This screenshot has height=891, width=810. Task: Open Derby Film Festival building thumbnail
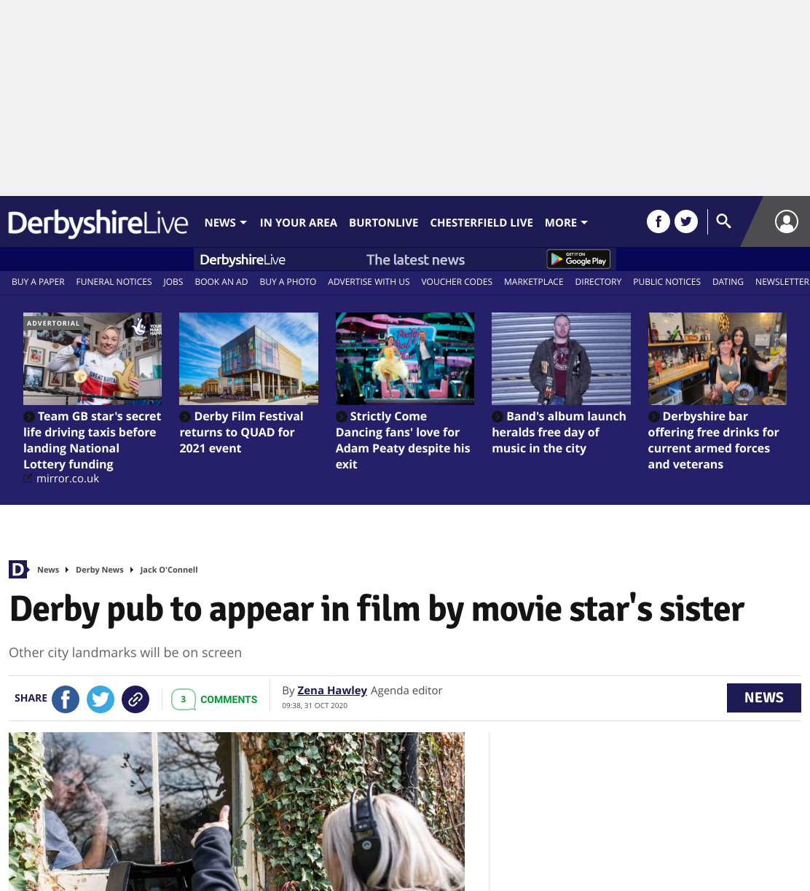coord(249,358)
